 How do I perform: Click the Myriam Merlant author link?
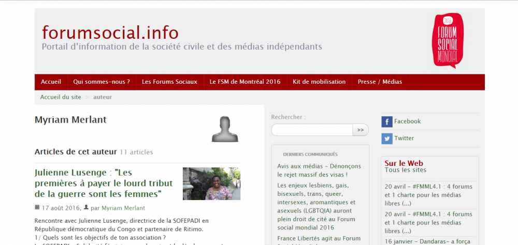[123, 208]
